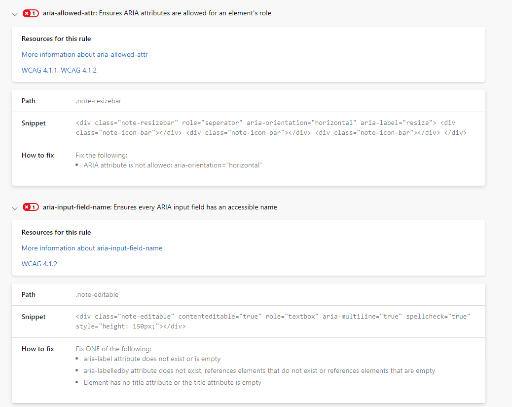Click the error badge beside aria-input-field-name
Screen dimensions: 512x407
pos(30,207)
